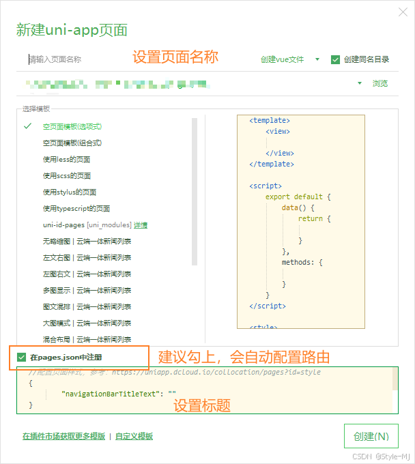
Task: Click the pages.json editor scrollbar
Action: tap(395, 379)
